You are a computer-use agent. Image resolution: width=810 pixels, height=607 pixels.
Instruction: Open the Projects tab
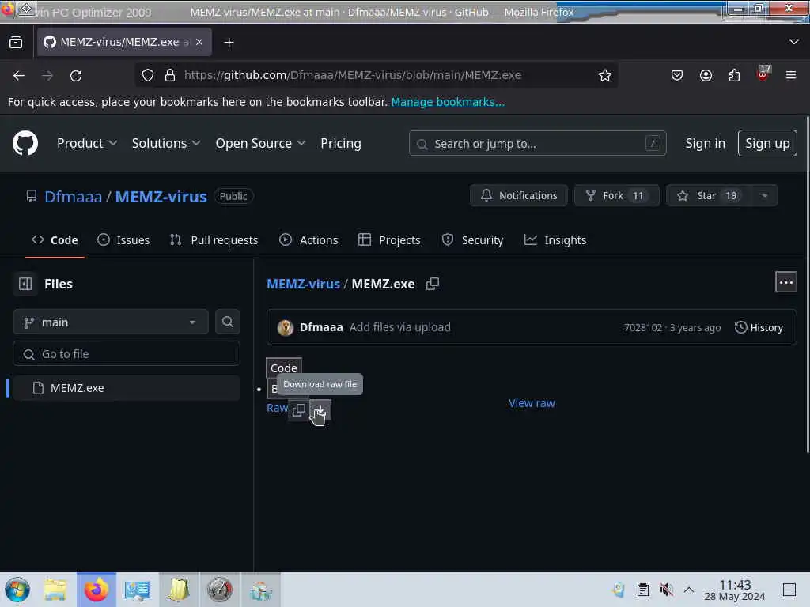tap(389, 240)
